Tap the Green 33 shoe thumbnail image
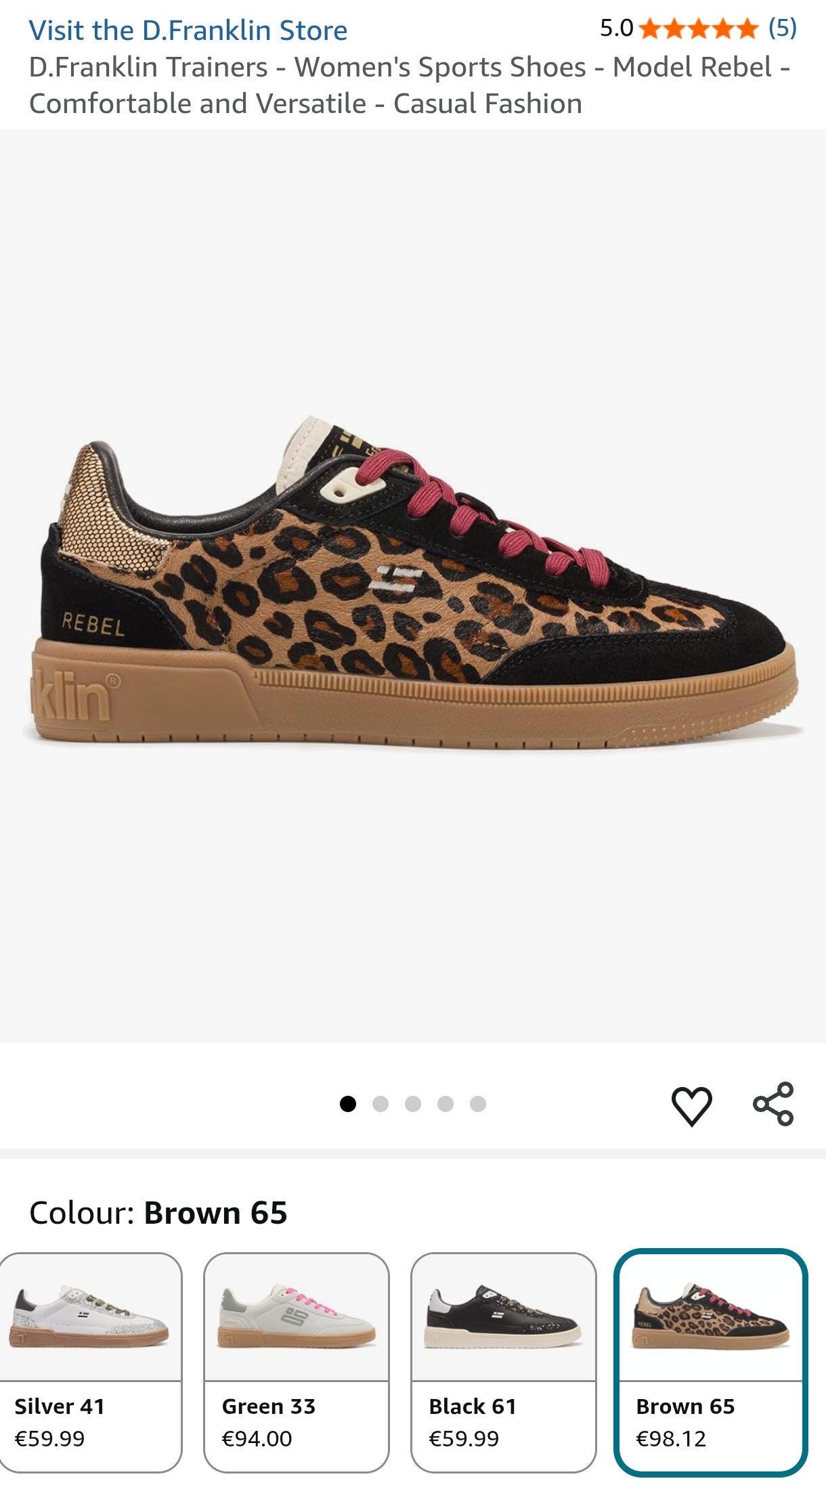 (297, 1317)
